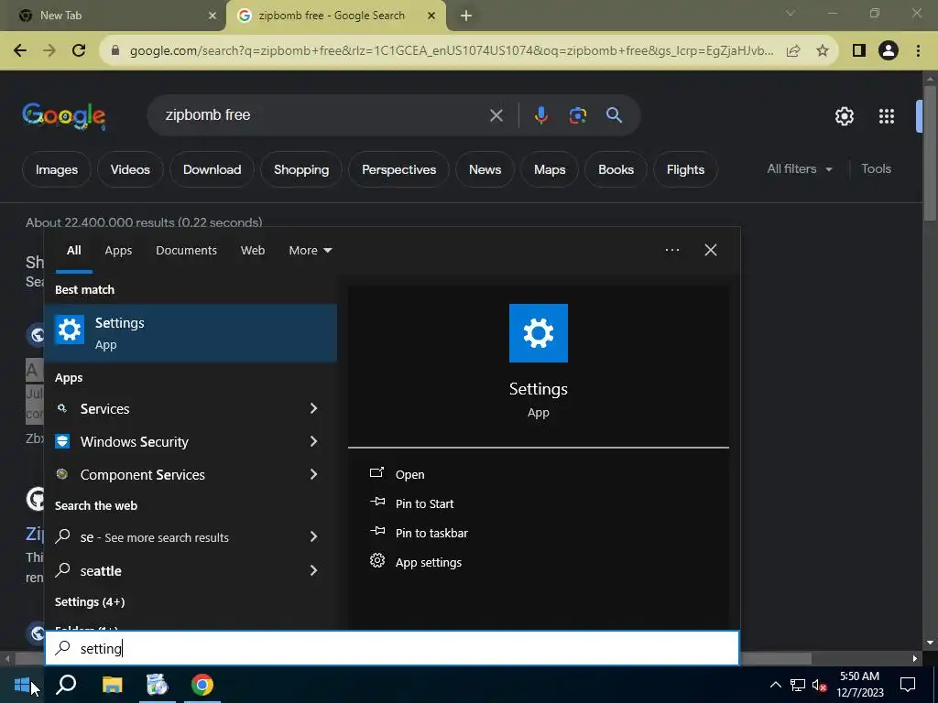Image resolution: width=938 pixels, height=703 pixels.
Task: Start voice search with microphone icon
Action: coord(540,115)
